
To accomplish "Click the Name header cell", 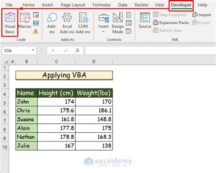I will point(26,93).
